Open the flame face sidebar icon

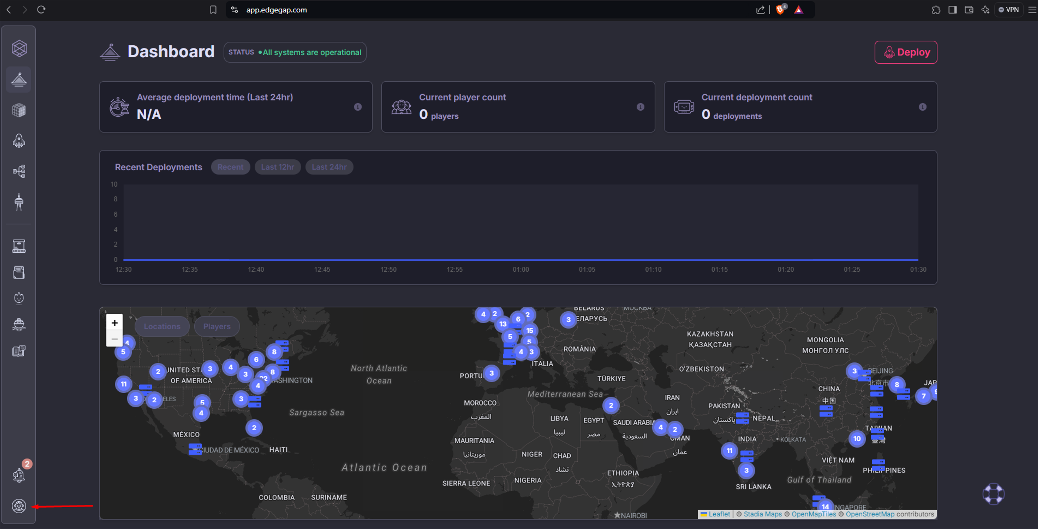pos(19,298)
